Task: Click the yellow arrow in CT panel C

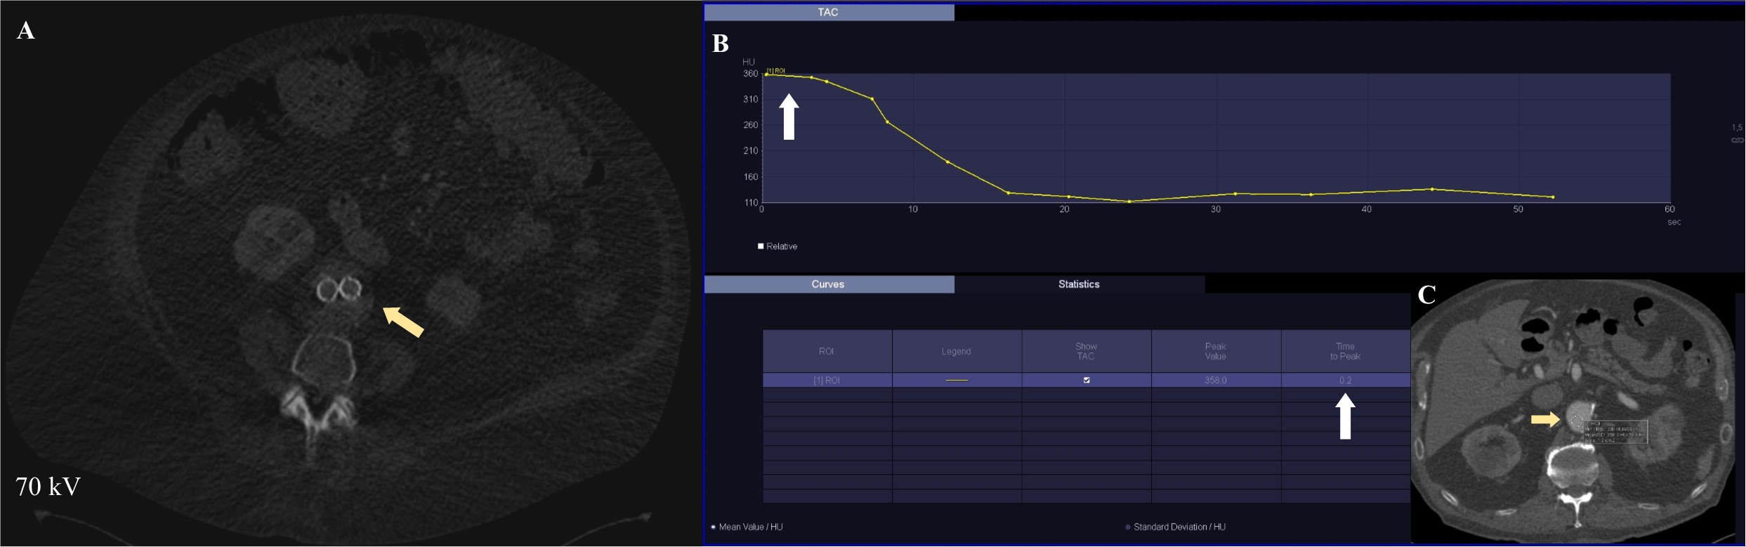Action: (x=1545, y=419)
